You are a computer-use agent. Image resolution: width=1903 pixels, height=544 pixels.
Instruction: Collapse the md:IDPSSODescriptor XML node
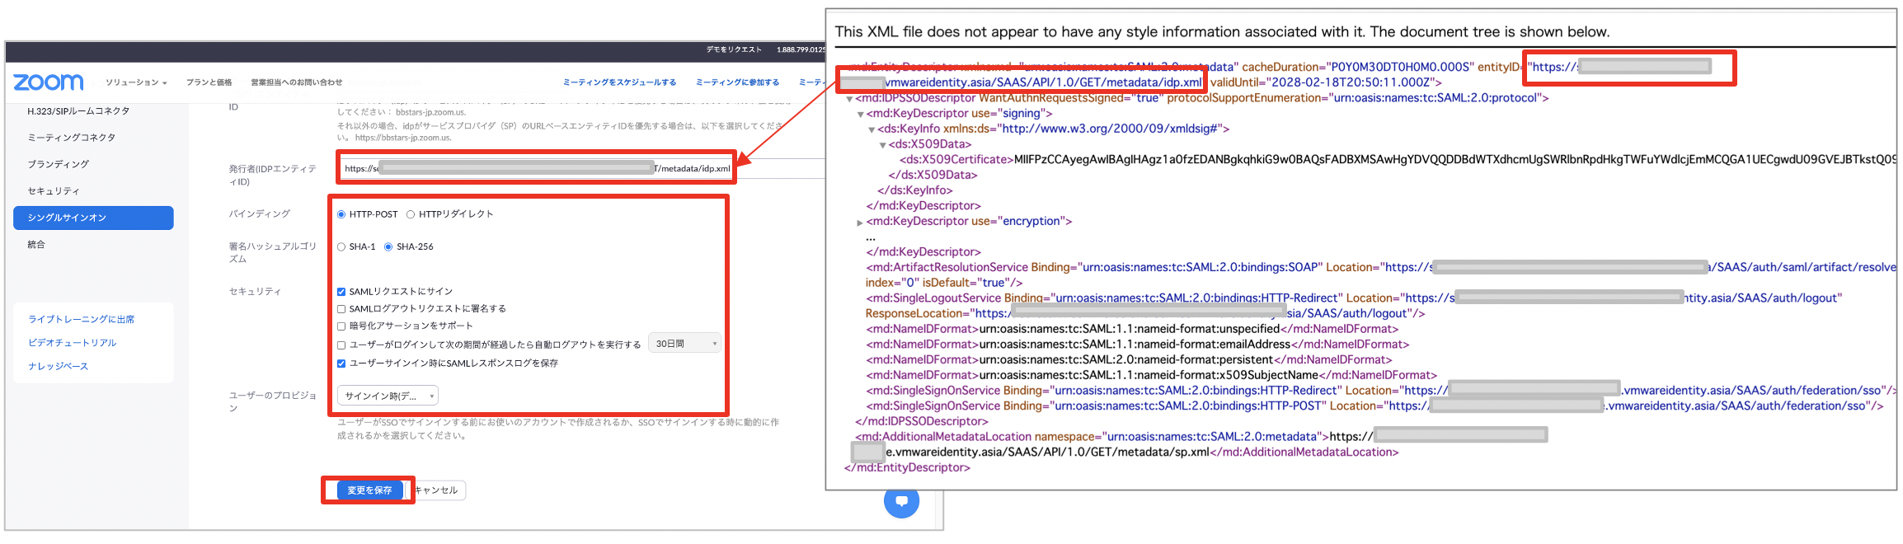849,99
